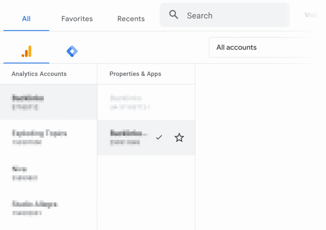Open the All tab

point(26,19)
